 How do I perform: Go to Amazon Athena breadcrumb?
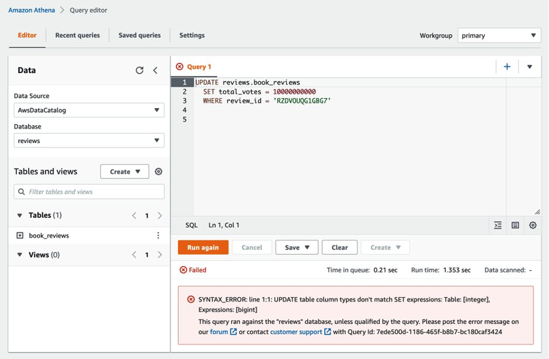point(31,10)
